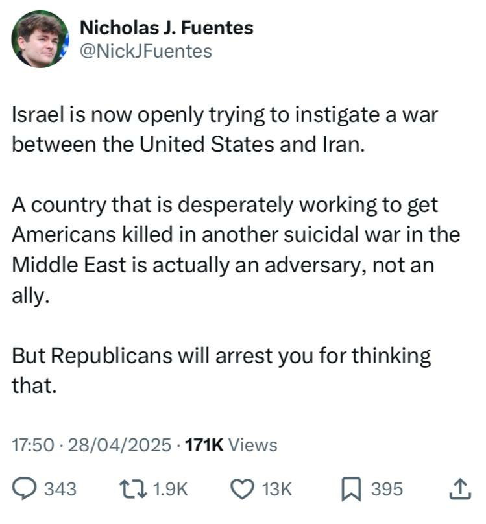Click the paragraph beginning 'A country that is desperately'
Viewport: 486px width, 524px height.
[236, 250]
